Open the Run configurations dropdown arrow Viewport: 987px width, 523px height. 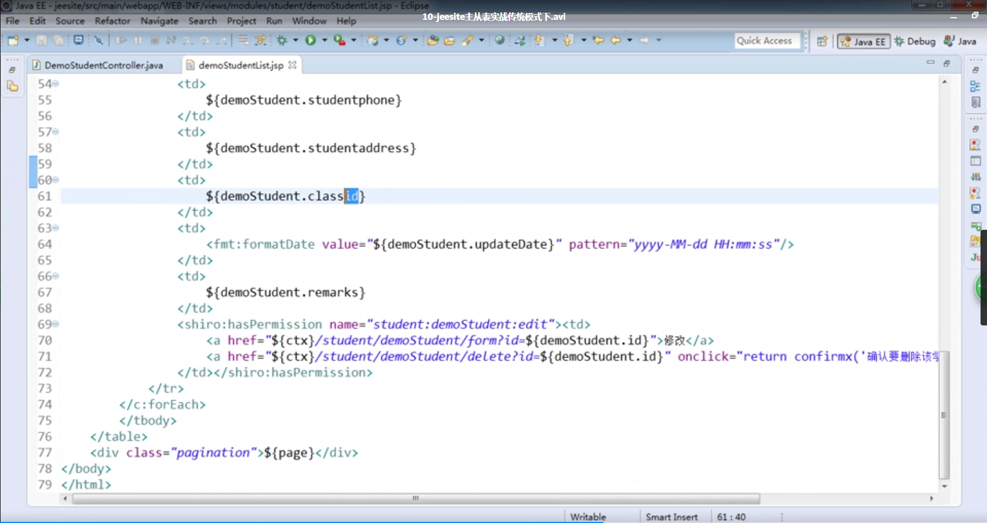(325, 40)
